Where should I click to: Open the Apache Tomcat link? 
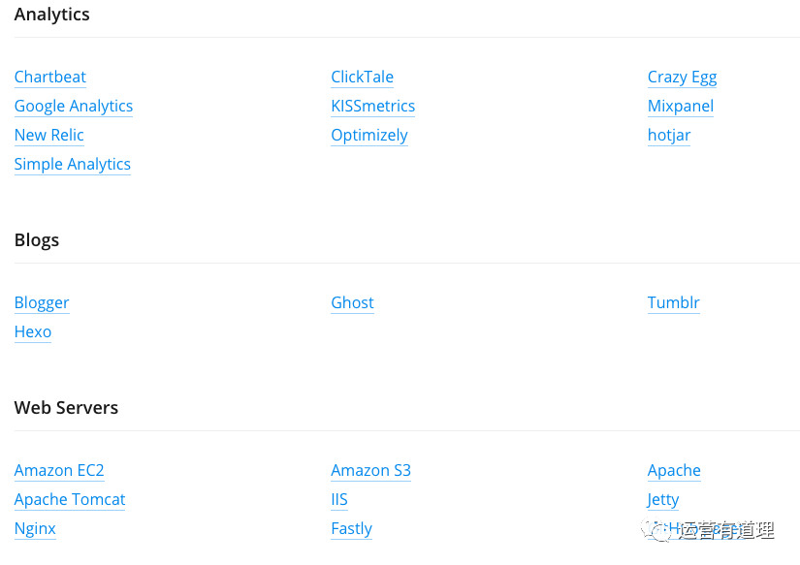[x=70, y=500]
